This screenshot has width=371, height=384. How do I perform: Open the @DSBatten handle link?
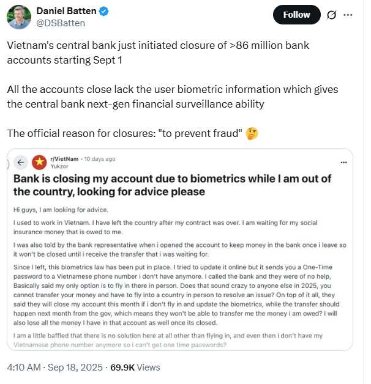pos(61,23)
